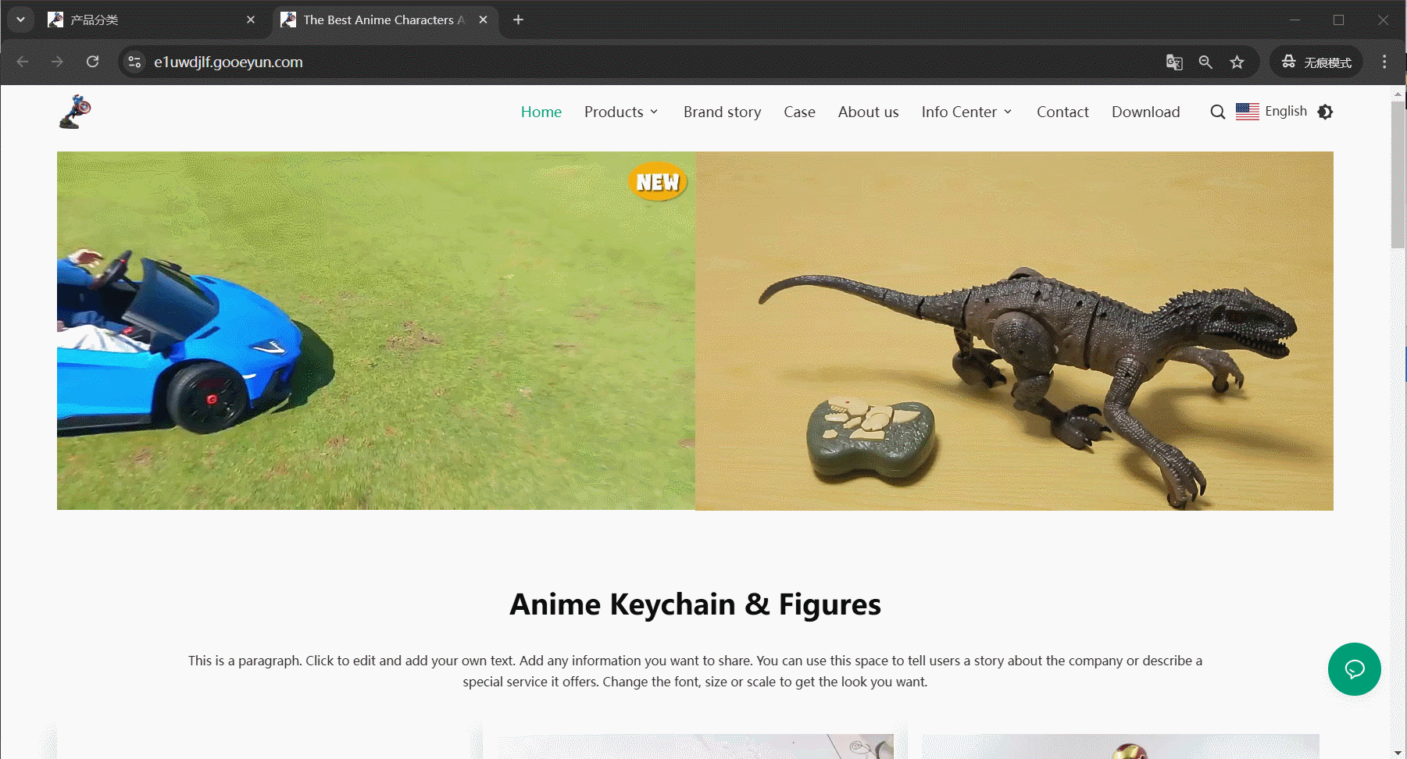Navigate to the Download page
Viewport: 1407px width, 759px height.
[1145, 112]
